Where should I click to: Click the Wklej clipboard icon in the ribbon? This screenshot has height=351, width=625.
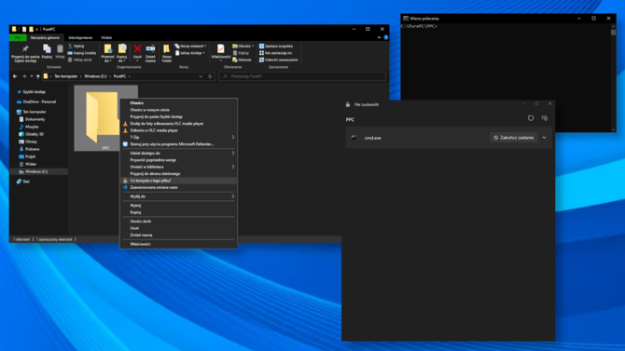(x=60, y=49)
